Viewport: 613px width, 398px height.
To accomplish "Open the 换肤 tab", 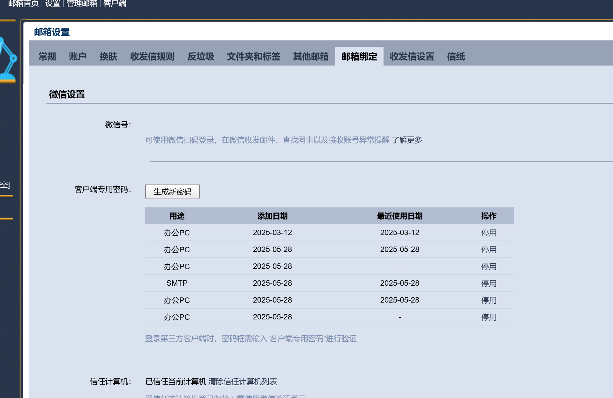I will pyautogui.click(x=108, y=57).
